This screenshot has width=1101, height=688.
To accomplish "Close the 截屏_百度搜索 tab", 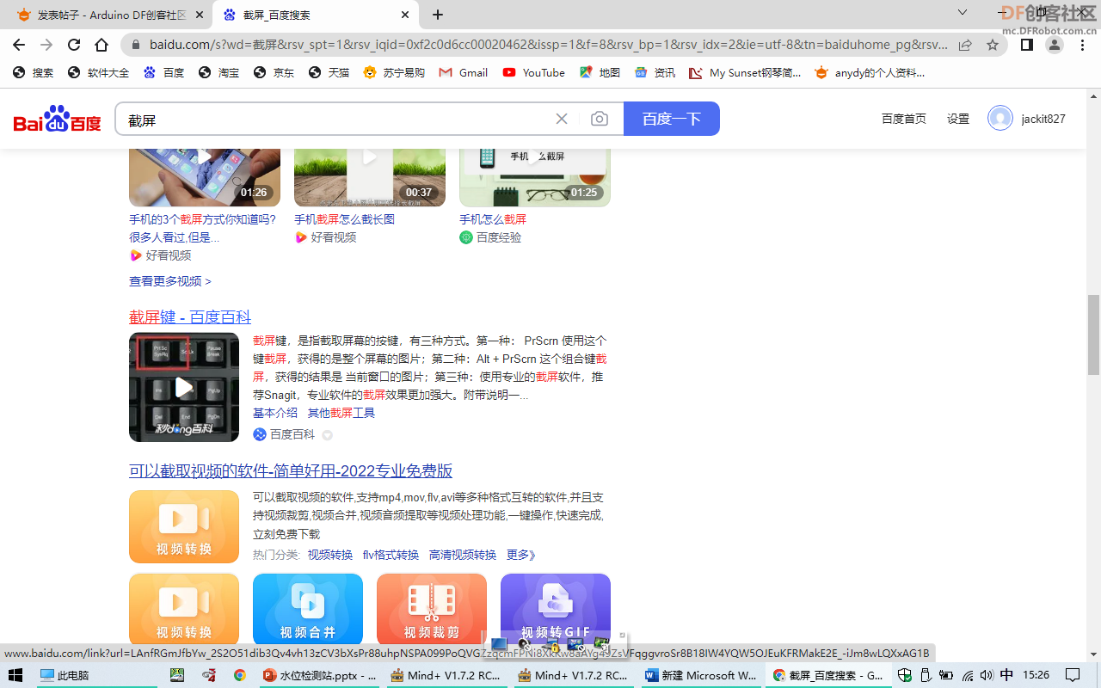I will click(x=405, y=15).
